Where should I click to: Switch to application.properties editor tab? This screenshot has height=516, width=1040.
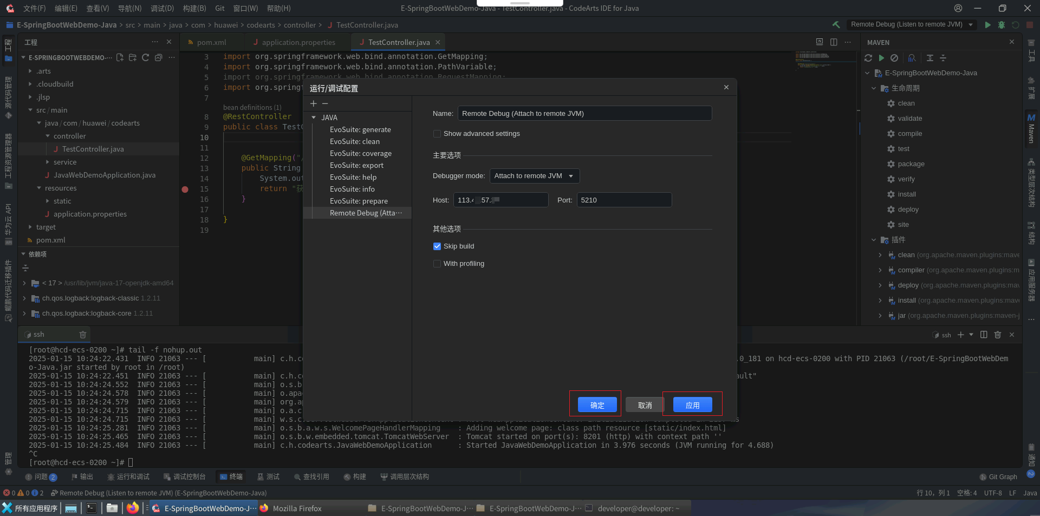click(298, 42)
